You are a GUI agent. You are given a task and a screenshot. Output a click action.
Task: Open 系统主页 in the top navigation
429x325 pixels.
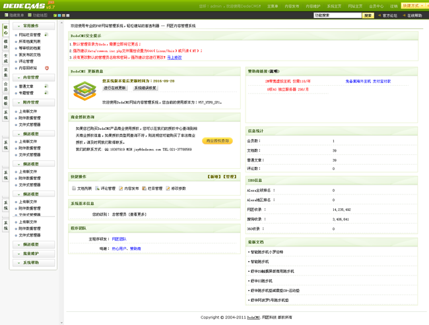[x=334, y=7]
